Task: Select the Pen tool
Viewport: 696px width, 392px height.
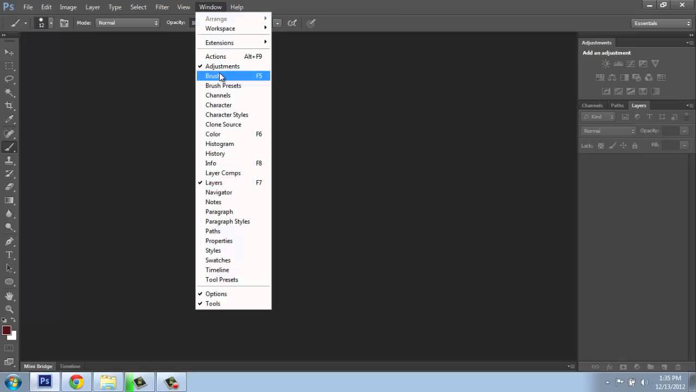Action: pos(9,241)
